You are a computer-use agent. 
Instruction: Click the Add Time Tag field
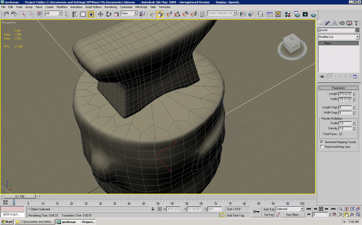(235, 215)
